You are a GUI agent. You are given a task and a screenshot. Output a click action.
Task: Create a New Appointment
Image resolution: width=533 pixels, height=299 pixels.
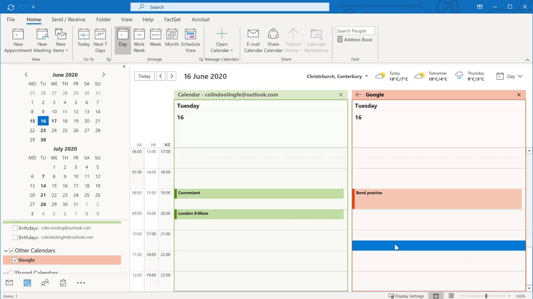tap(18, 41)
